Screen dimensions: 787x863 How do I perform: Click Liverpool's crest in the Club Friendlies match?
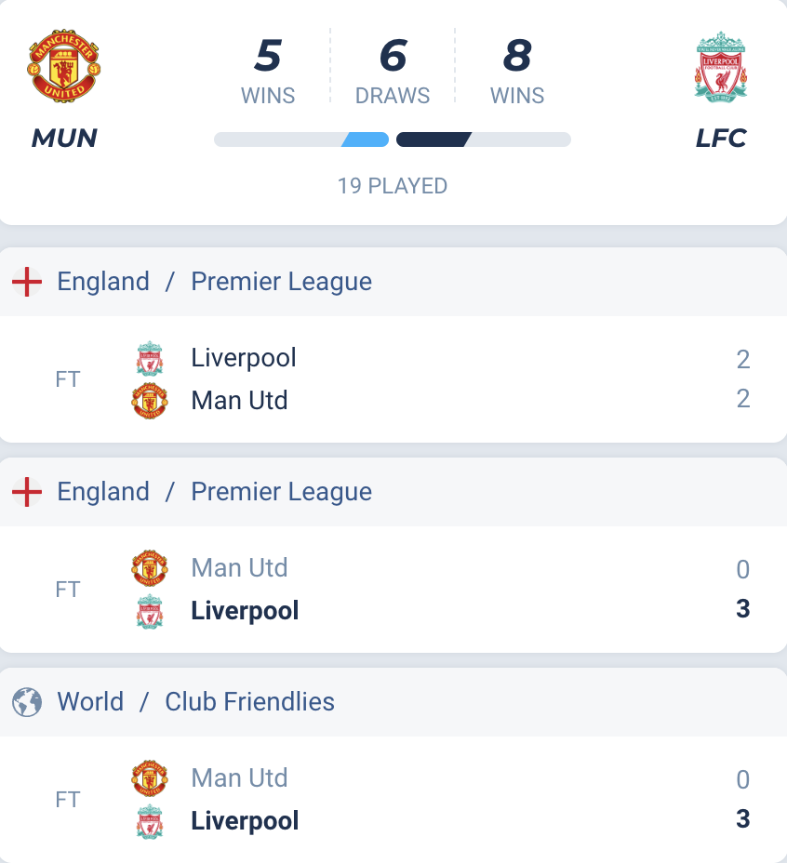click(x=150, y=821)
